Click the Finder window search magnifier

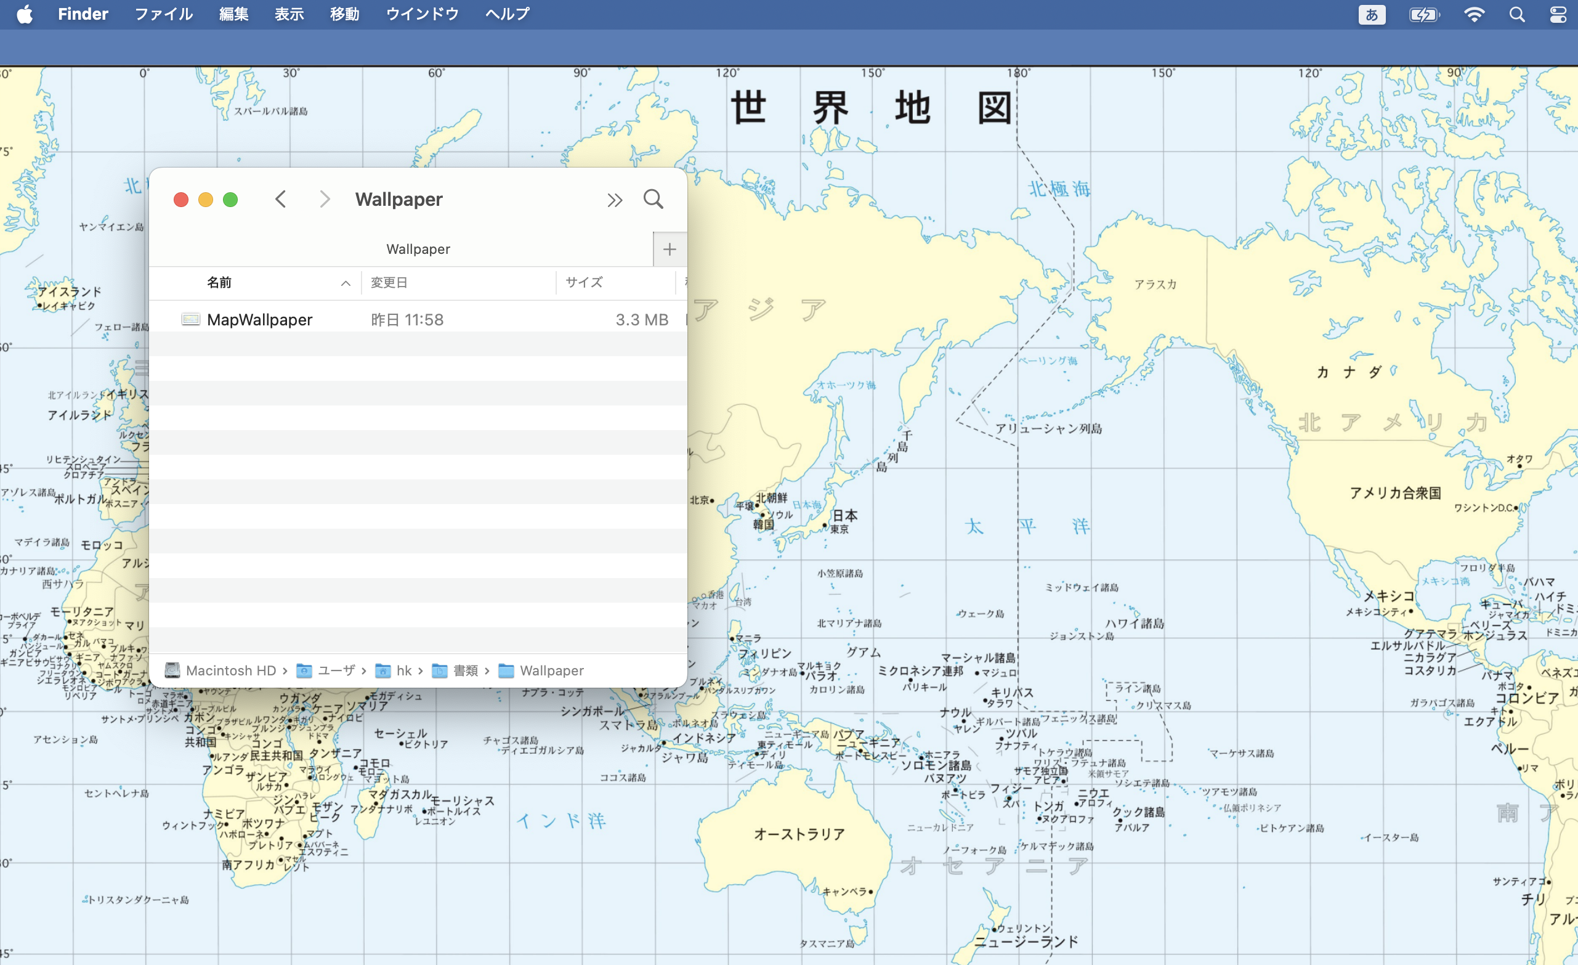point(653,199)
